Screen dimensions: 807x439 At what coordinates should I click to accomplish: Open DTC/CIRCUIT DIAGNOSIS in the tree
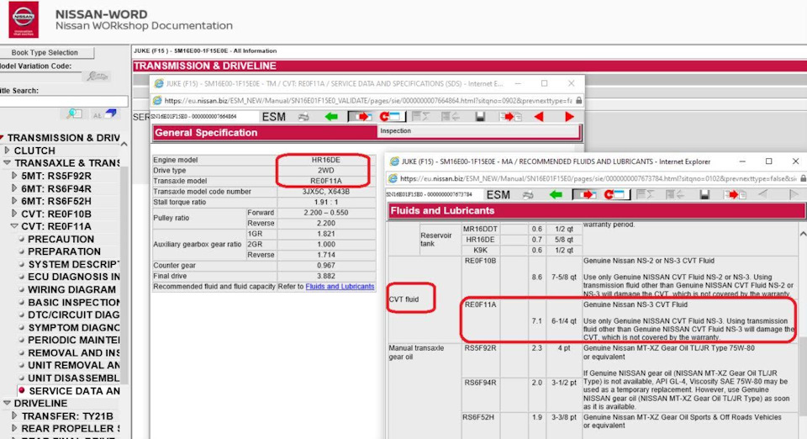click(74, 315)
